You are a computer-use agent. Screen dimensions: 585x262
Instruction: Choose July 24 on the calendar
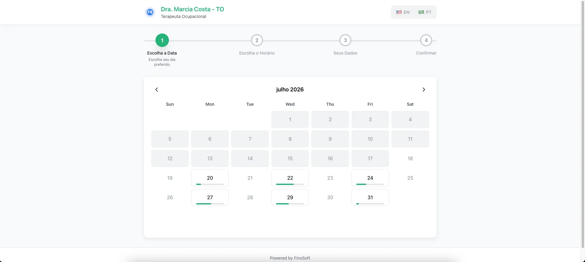(x=370, y=178)
